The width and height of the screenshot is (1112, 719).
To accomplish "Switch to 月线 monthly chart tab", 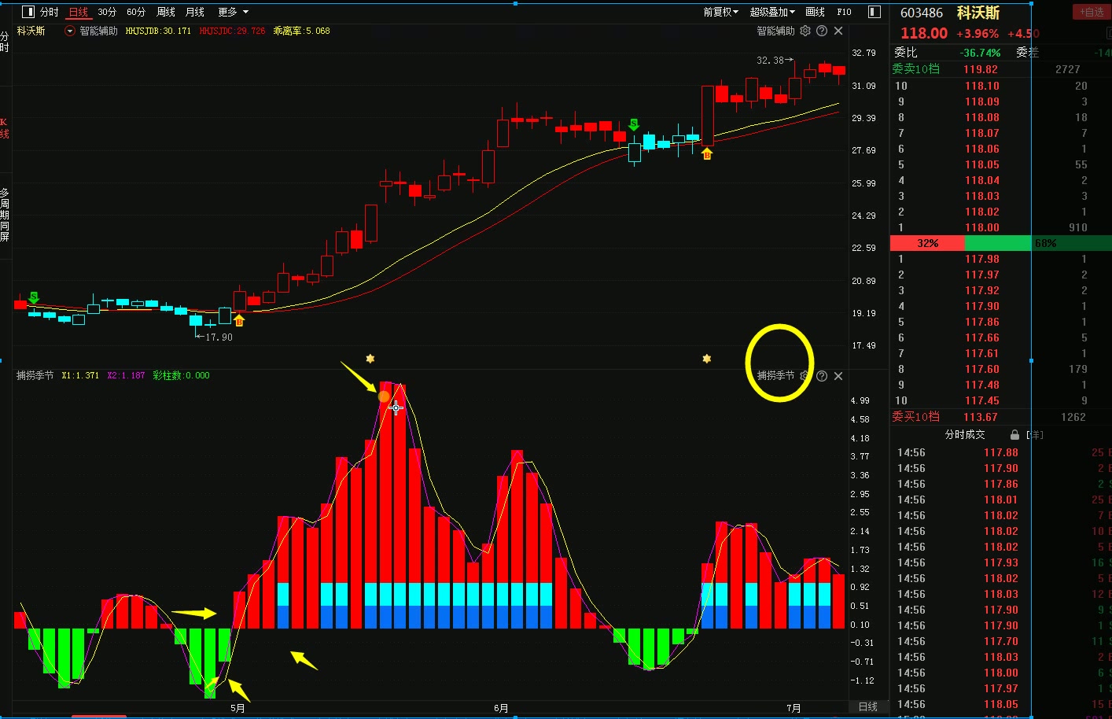I will (x=195, y=12).
